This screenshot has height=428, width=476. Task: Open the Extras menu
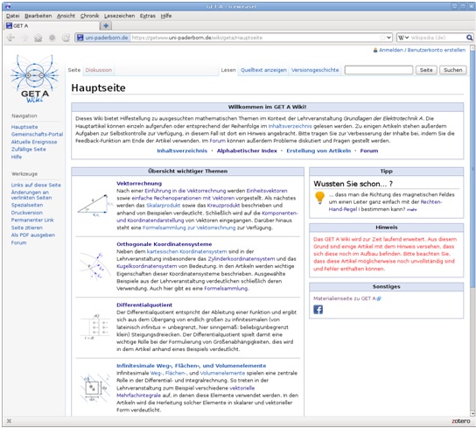(x=148, y=16)
